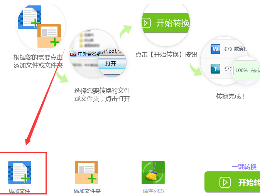The image size is (260, 196).
Task: Click the teal T text-file icon
Action: [x=215, y=69]
